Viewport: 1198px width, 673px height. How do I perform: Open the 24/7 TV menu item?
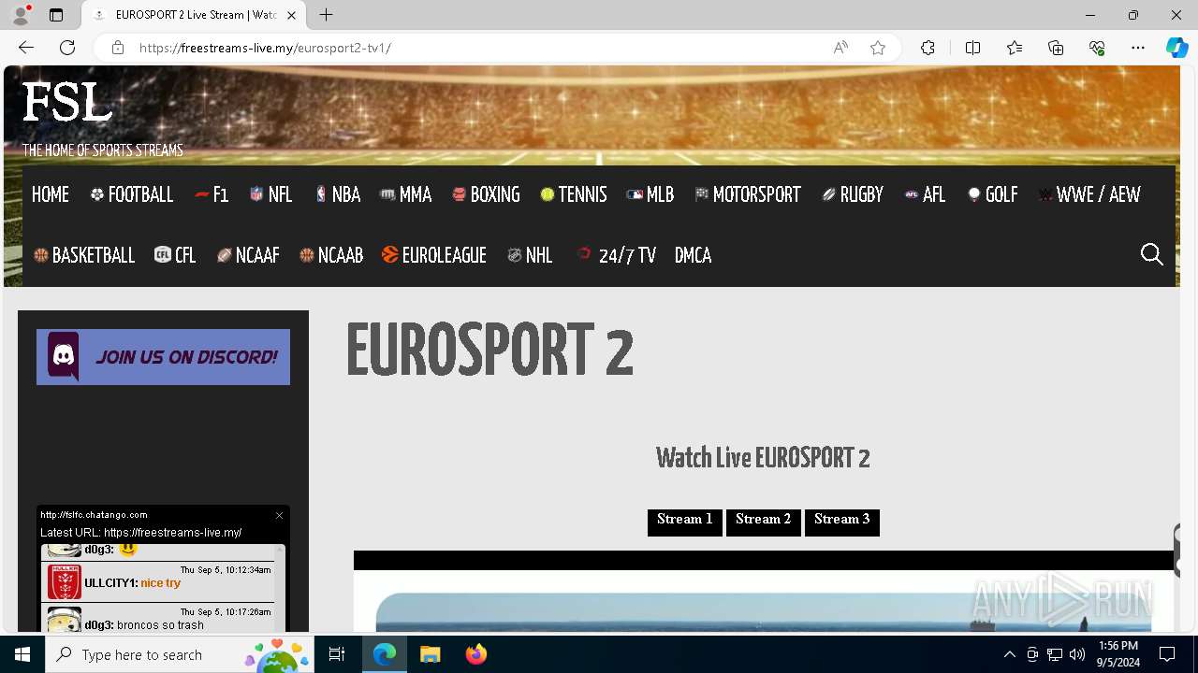(x=616, y=255)
